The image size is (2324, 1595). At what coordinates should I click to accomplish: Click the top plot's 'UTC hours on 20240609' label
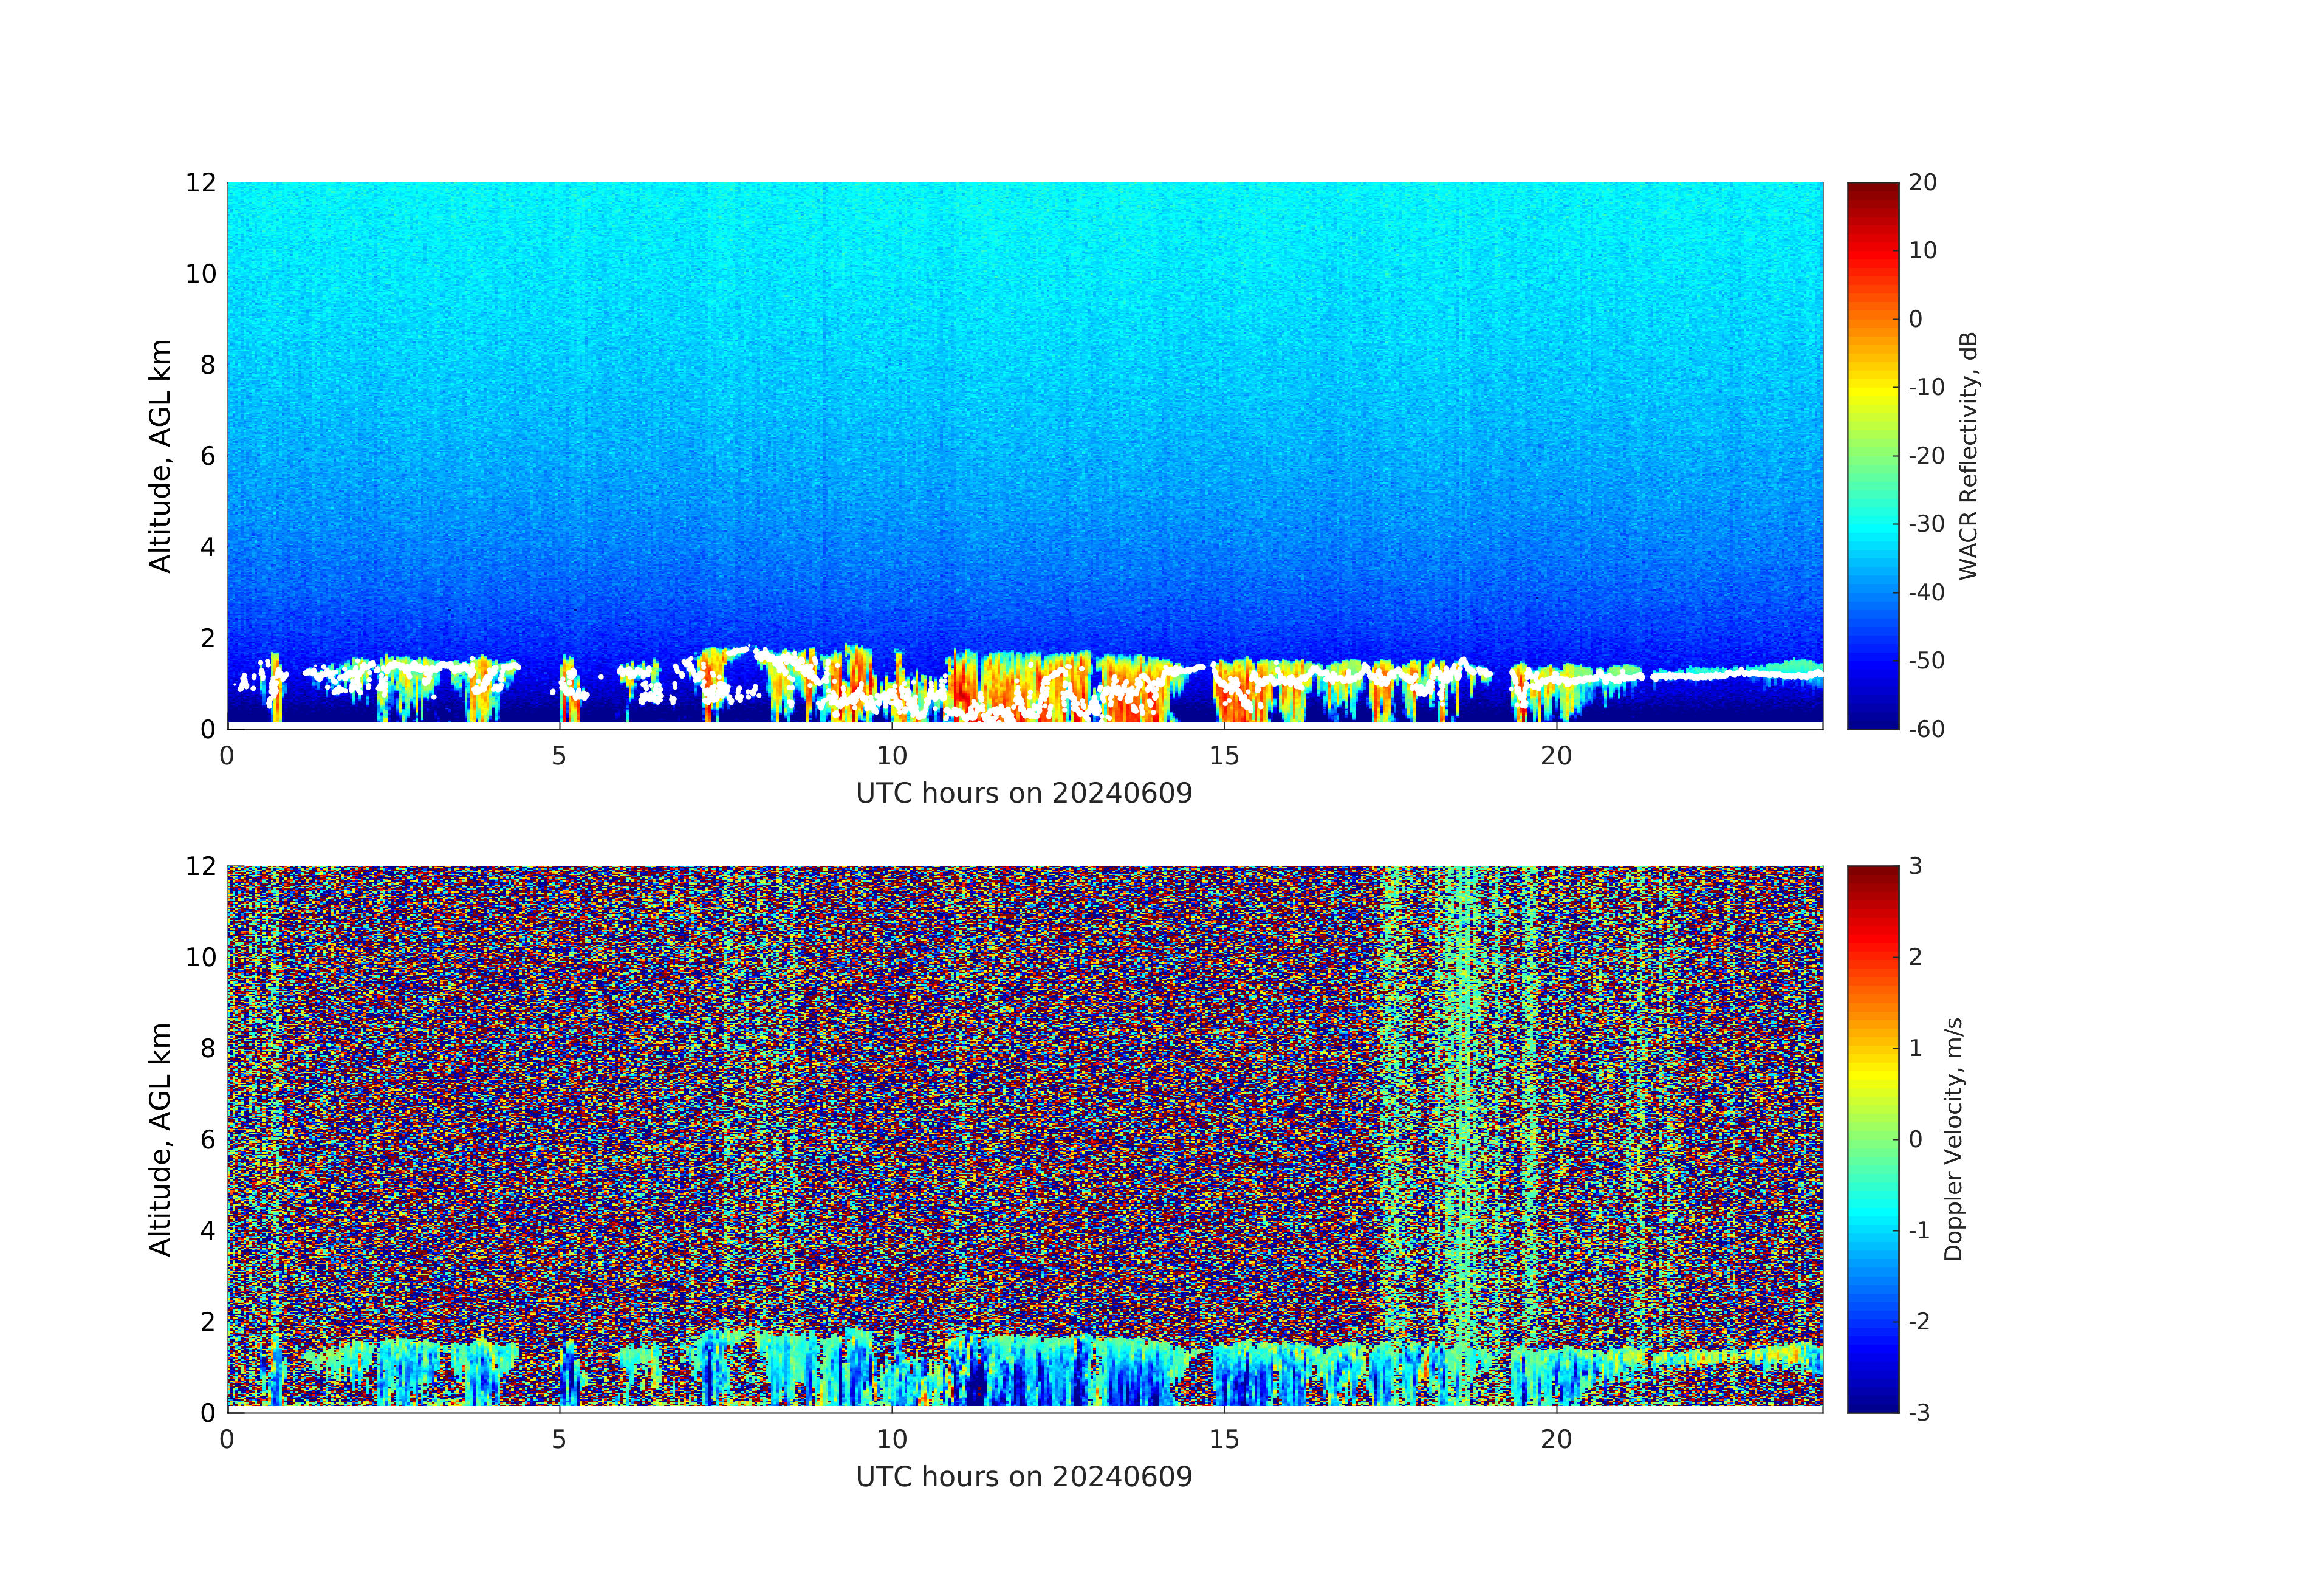(x=1024, y=793)
